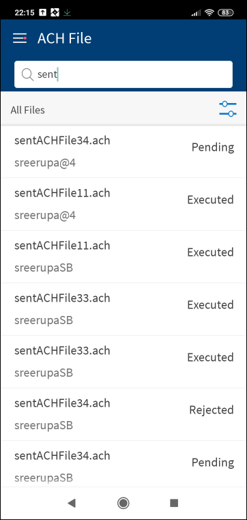Open the rejected sentACHFile34.ach entry
The image size is (247, 520).
click(x=123, y=414)
